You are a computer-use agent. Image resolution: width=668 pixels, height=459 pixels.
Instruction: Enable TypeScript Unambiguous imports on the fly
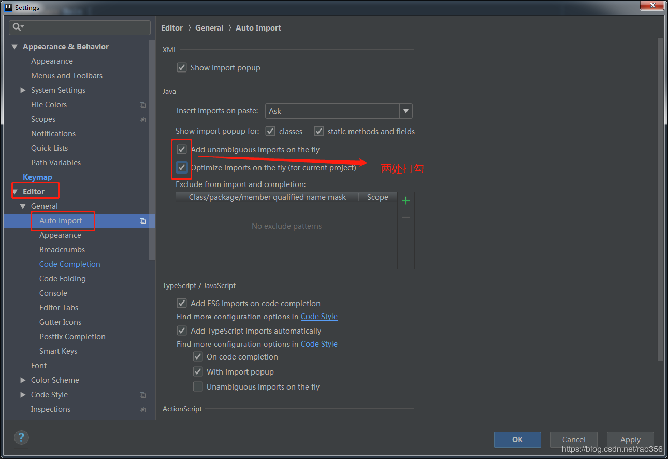pyautogui.click(x=198, y=386)
